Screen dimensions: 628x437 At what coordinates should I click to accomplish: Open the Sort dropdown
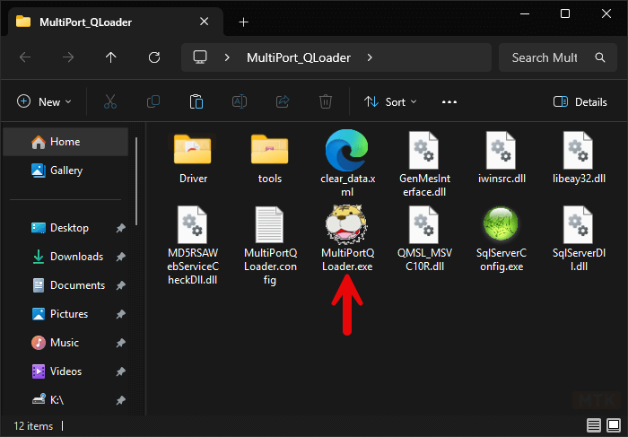tap(390, 101)
